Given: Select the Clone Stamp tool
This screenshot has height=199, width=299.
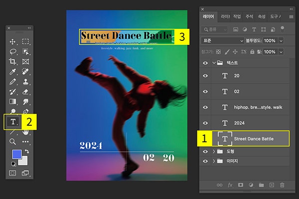Looking at the screenshot, I should [x=25, y=82].
